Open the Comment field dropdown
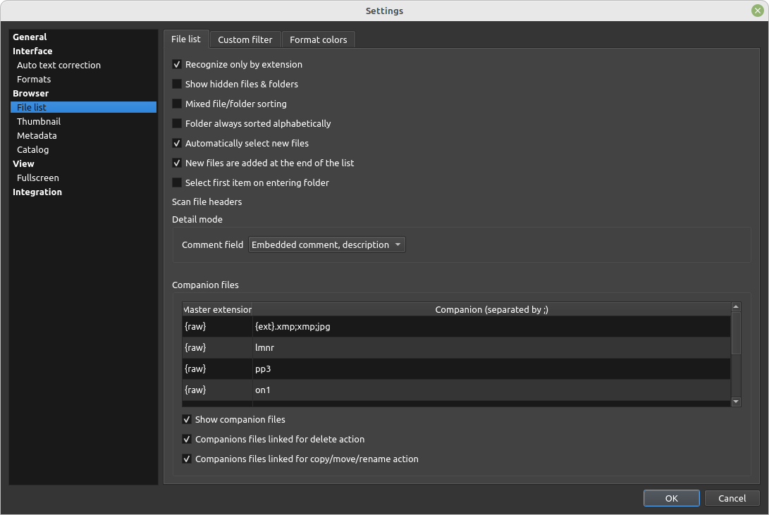Viewport: 769px width, 515px height. pyautogui.click(x=327, y=245)
